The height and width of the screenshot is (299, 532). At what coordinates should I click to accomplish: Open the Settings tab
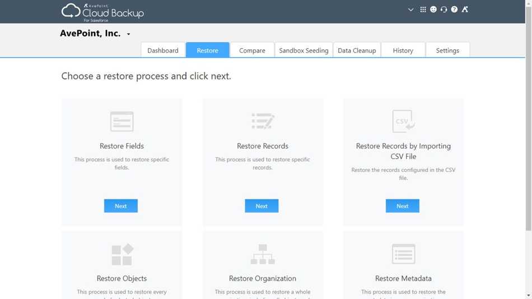tap(447, 50)
